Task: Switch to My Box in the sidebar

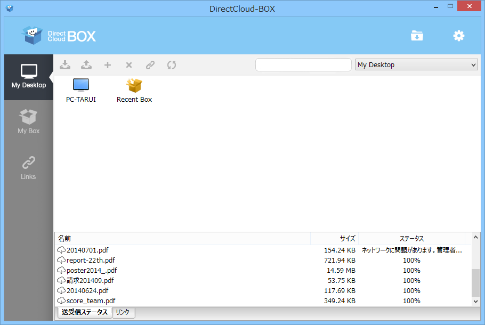Action: click(x=28, y=121)
